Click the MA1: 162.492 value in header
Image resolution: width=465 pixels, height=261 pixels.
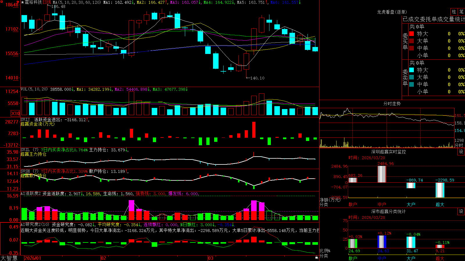pos(119,2)
